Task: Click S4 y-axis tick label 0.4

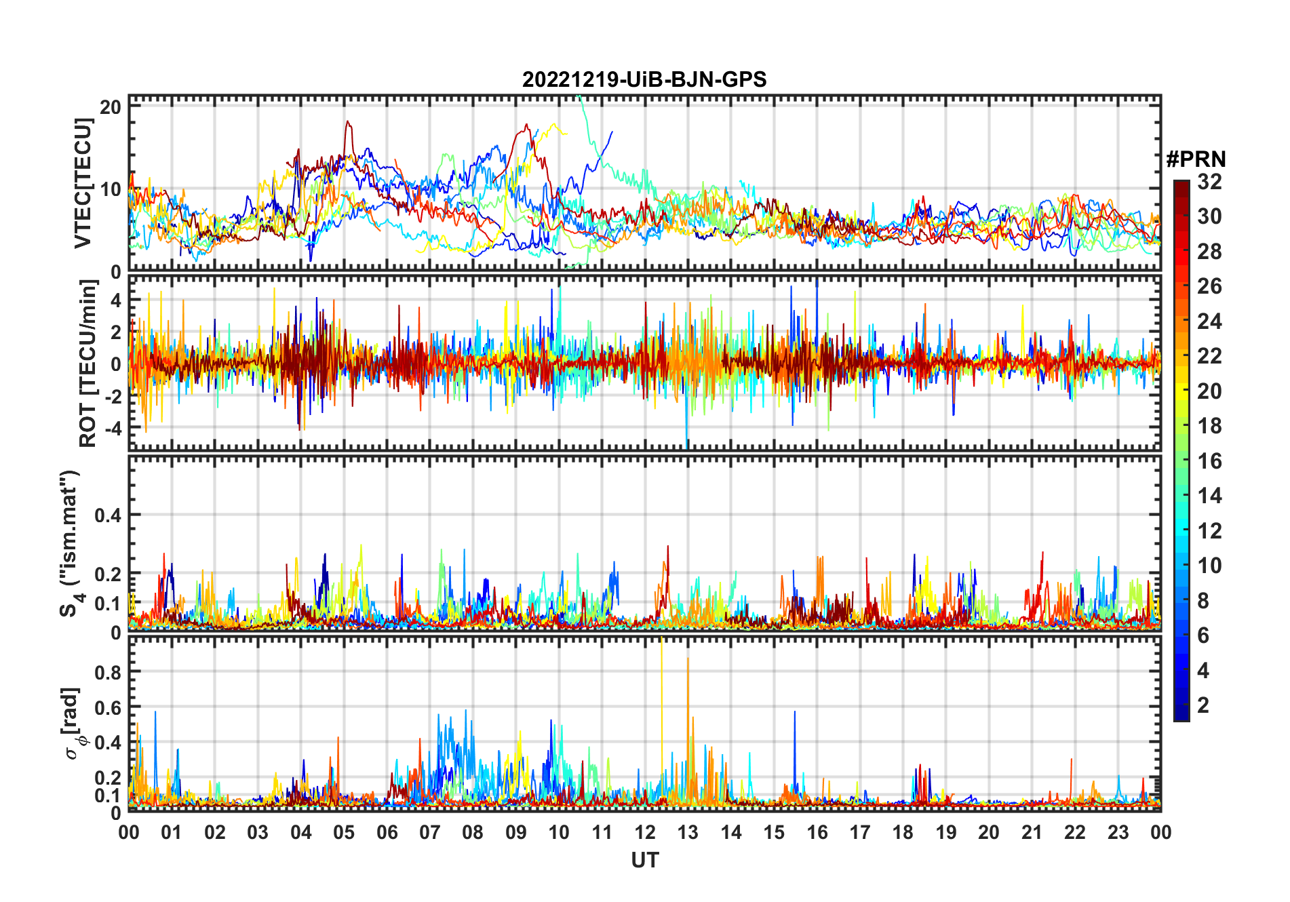Action: (109, 515)
